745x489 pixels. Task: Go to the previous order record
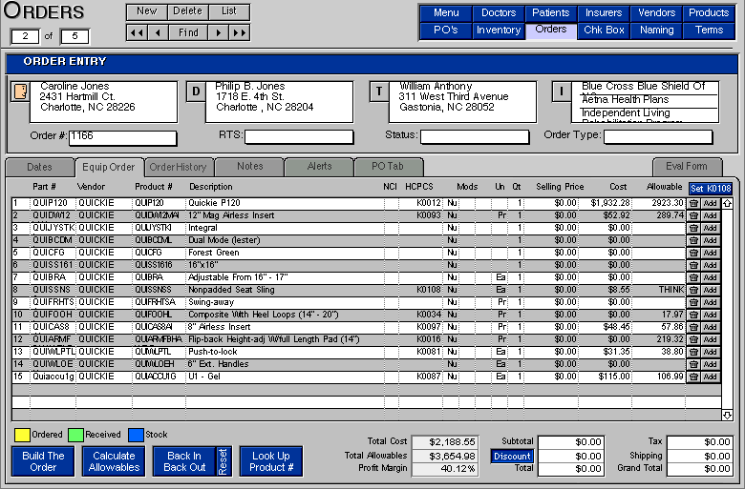point(158,32)
